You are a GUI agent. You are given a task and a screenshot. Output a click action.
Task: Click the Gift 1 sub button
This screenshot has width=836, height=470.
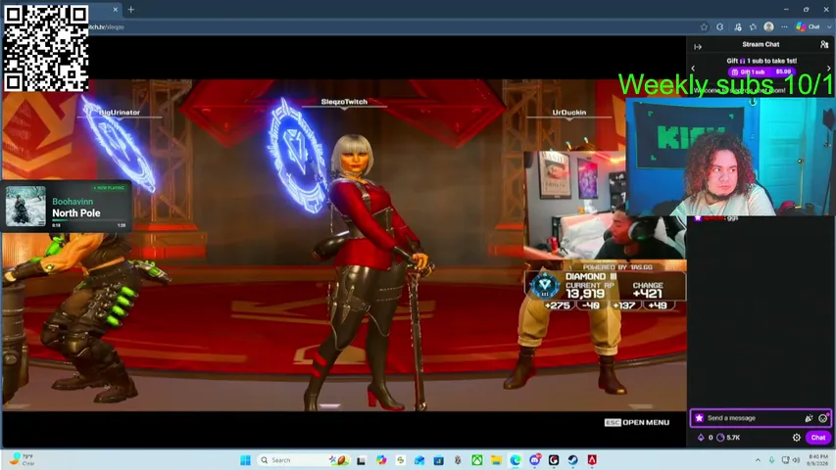point(762,71)
